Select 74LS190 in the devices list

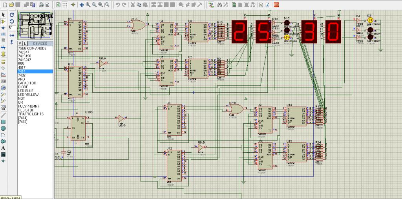[24, 56]
